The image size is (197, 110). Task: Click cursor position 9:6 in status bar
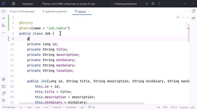(158, 107)
